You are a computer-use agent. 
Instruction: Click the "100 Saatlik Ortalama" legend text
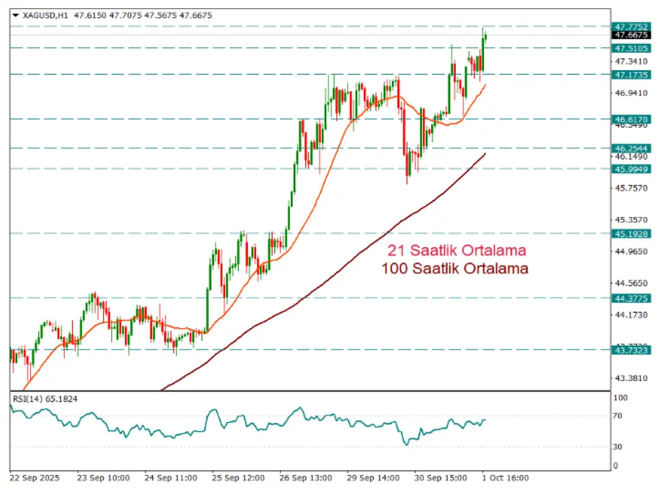click(458, 268)
